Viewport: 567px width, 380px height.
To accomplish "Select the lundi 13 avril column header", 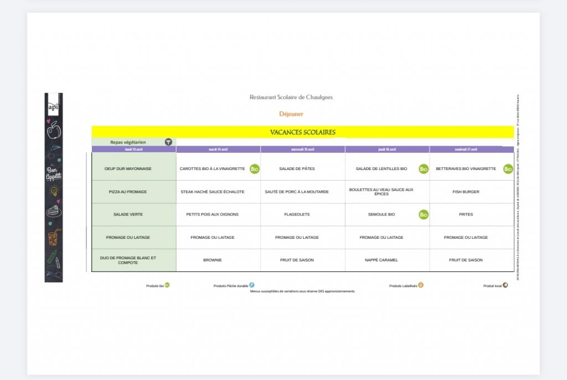I will pyautogui.click(x=133, y=150).
